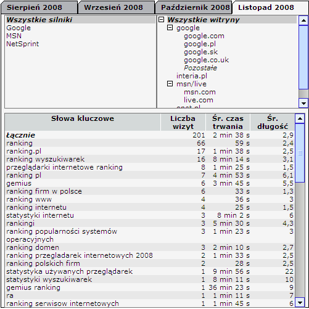Click the sites tree scrollbar thumb
Viewport: 309px width, 309px height.
(303, 57)
